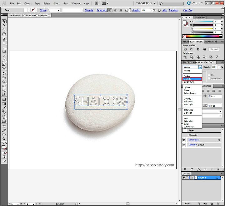Click Minus Front shape mode icon

coord(192,49)
